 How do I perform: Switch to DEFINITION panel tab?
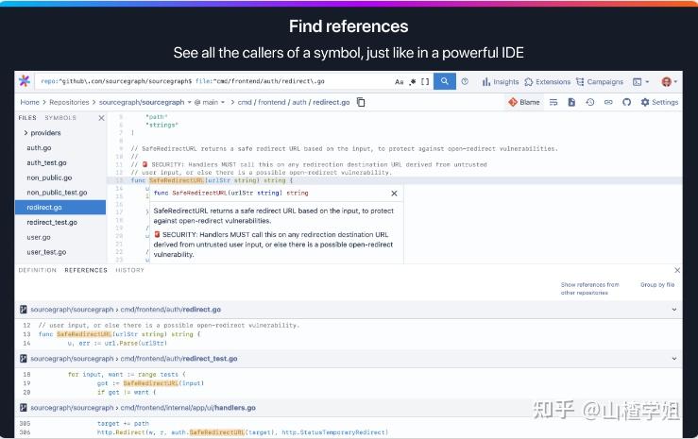pos(38,270)
